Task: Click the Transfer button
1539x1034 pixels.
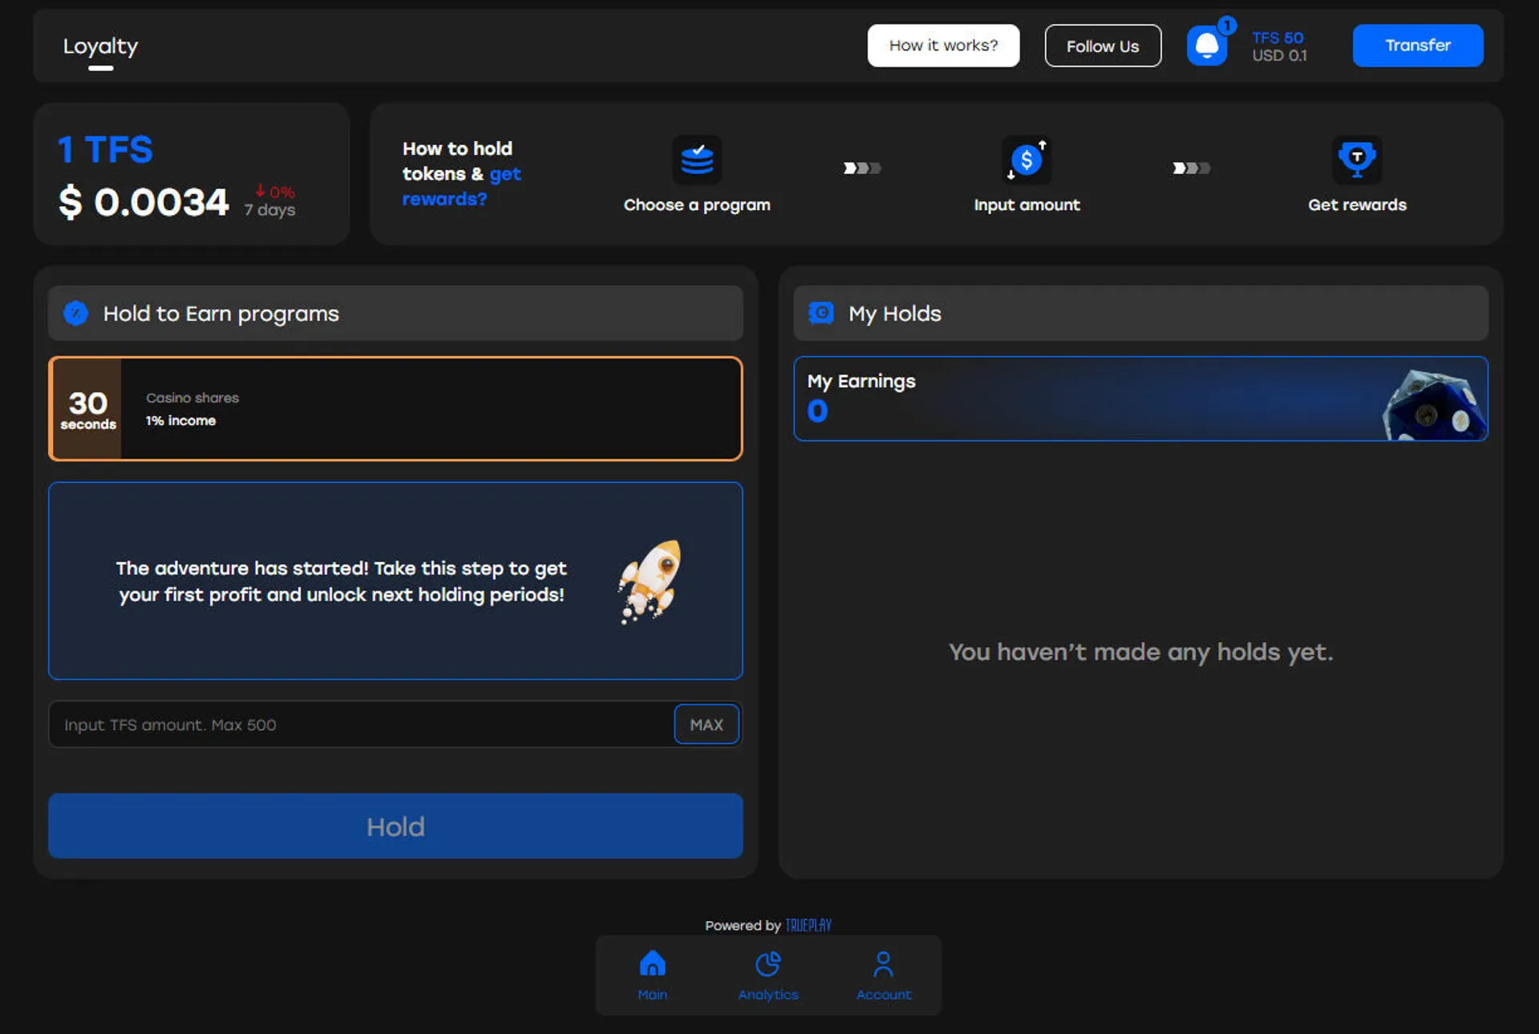Action: click(1416, 45)
